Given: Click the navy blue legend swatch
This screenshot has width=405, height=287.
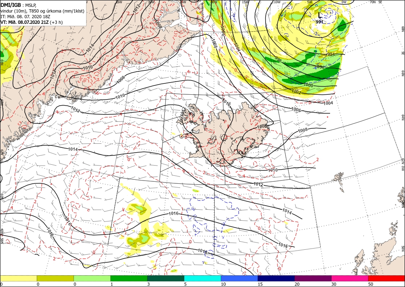Looking at the screenshot, I should pos(276,278).
